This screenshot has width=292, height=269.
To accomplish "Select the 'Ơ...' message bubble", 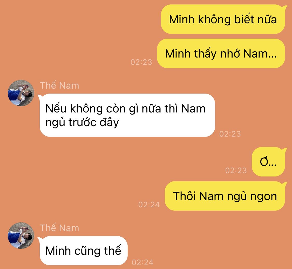I will pos(269,162).
